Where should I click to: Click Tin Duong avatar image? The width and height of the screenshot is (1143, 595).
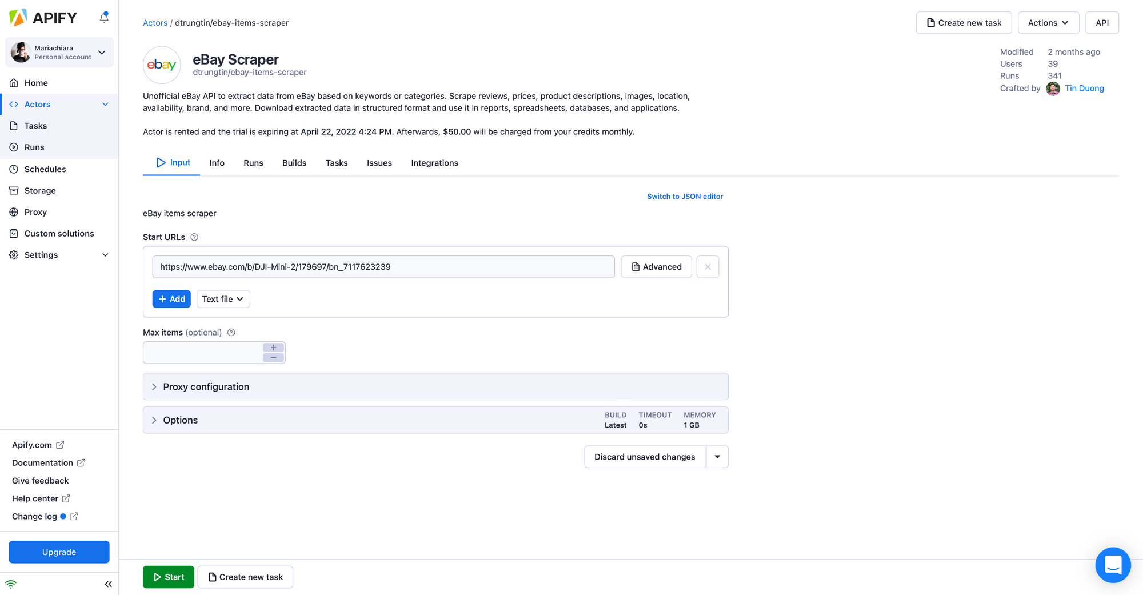click(x=1053, y=88)
